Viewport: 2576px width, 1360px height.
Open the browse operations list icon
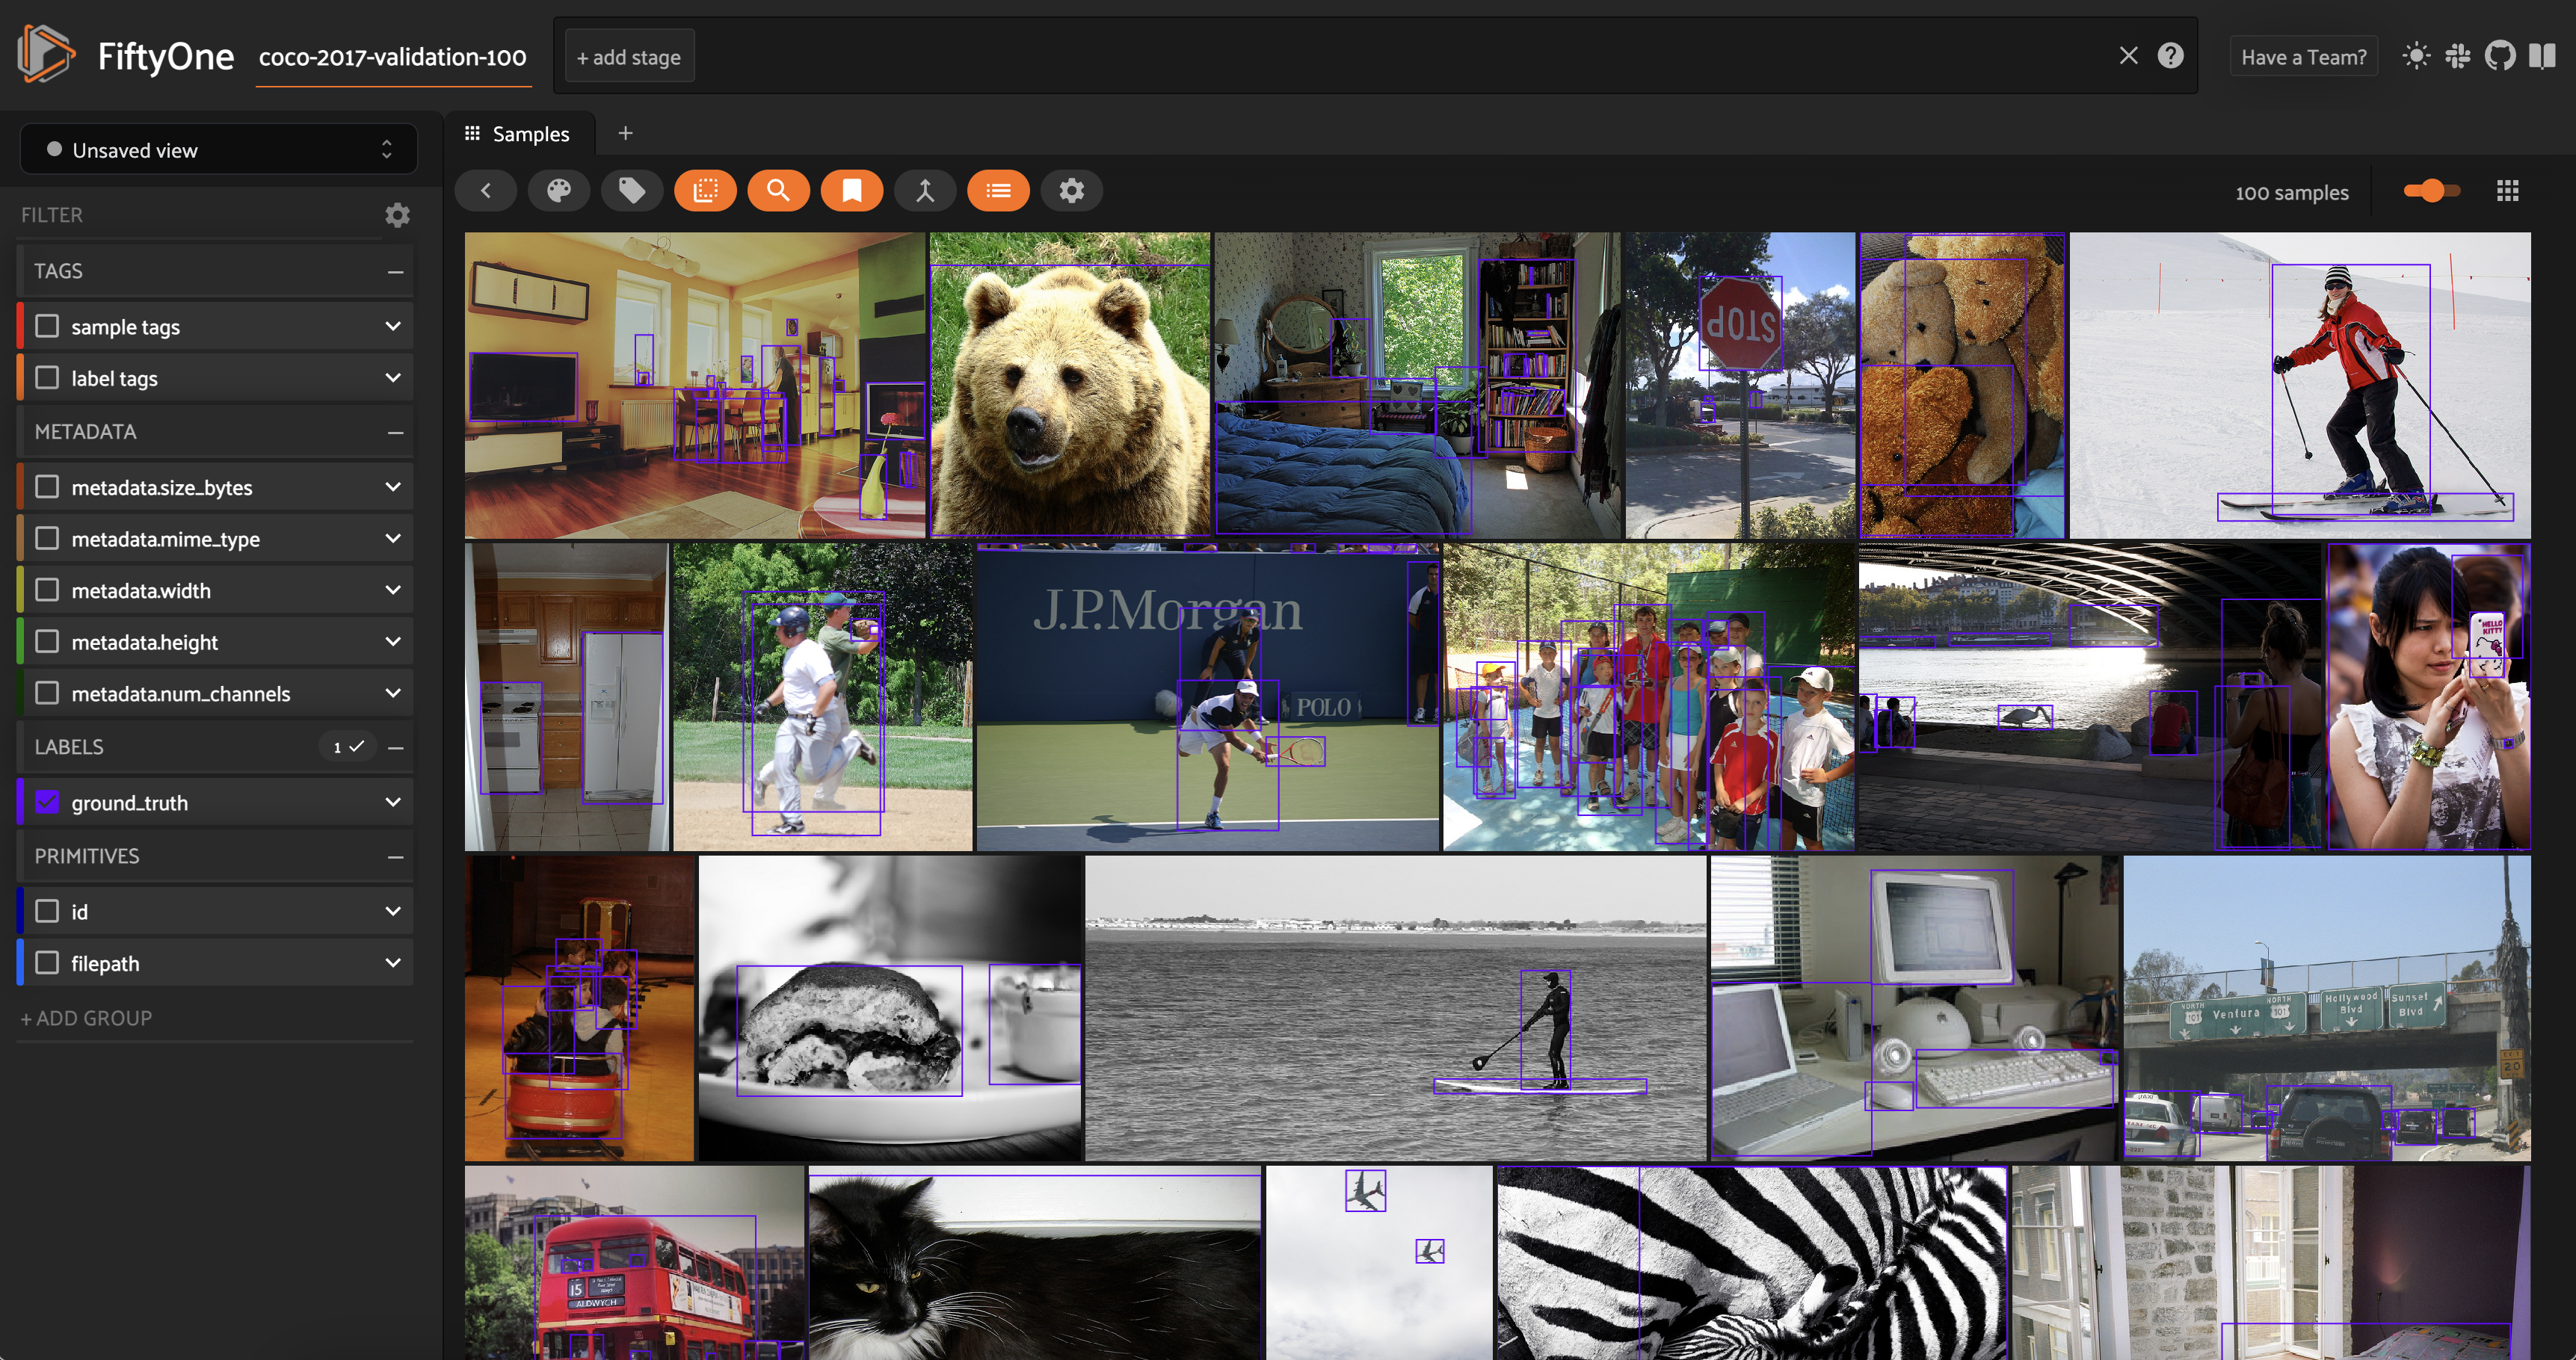point(998,191)
